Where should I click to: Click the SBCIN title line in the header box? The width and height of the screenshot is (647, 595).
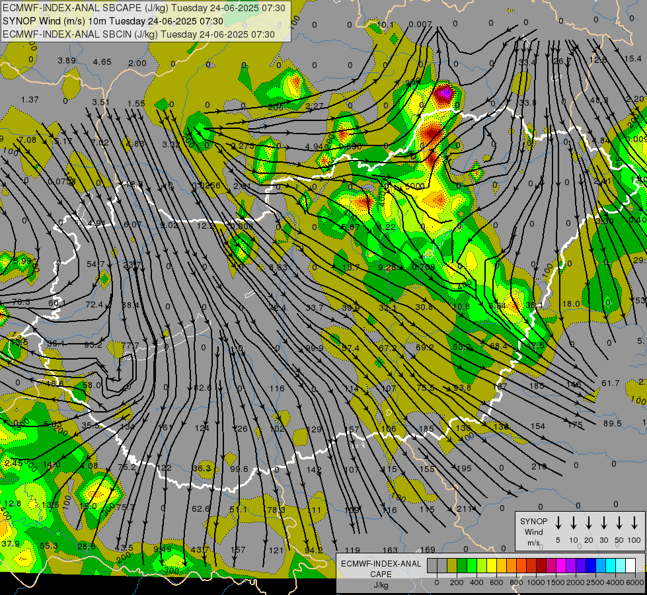pos(139,34)
